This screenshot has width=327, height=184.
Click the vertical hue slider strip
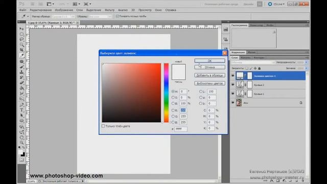point(166,93)
